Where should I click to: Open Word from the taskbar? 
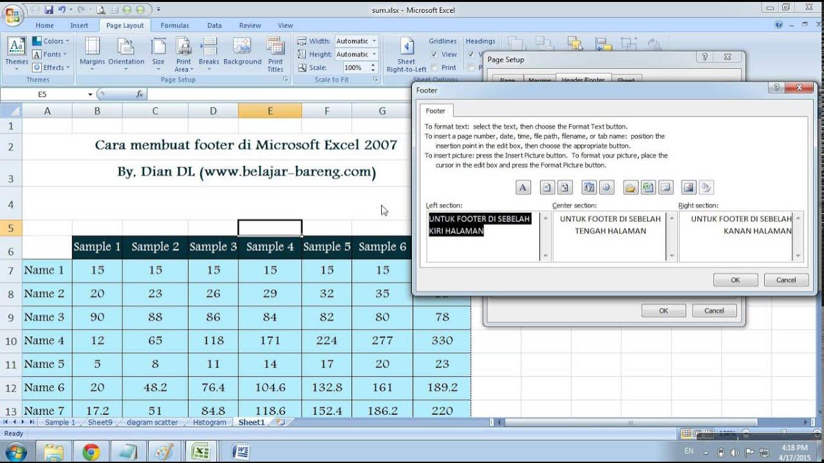coord(240,452)
